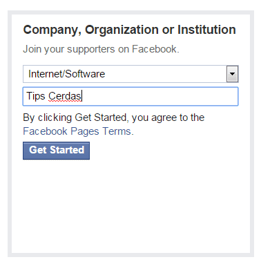Click the word Institution in the title
The image size is (261, 264).
click(206, 30)
